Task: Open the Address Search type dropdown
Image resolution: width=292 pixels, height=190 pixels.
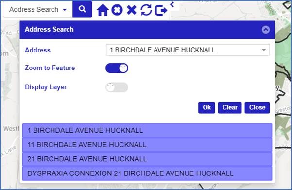Action: (38, 9)
